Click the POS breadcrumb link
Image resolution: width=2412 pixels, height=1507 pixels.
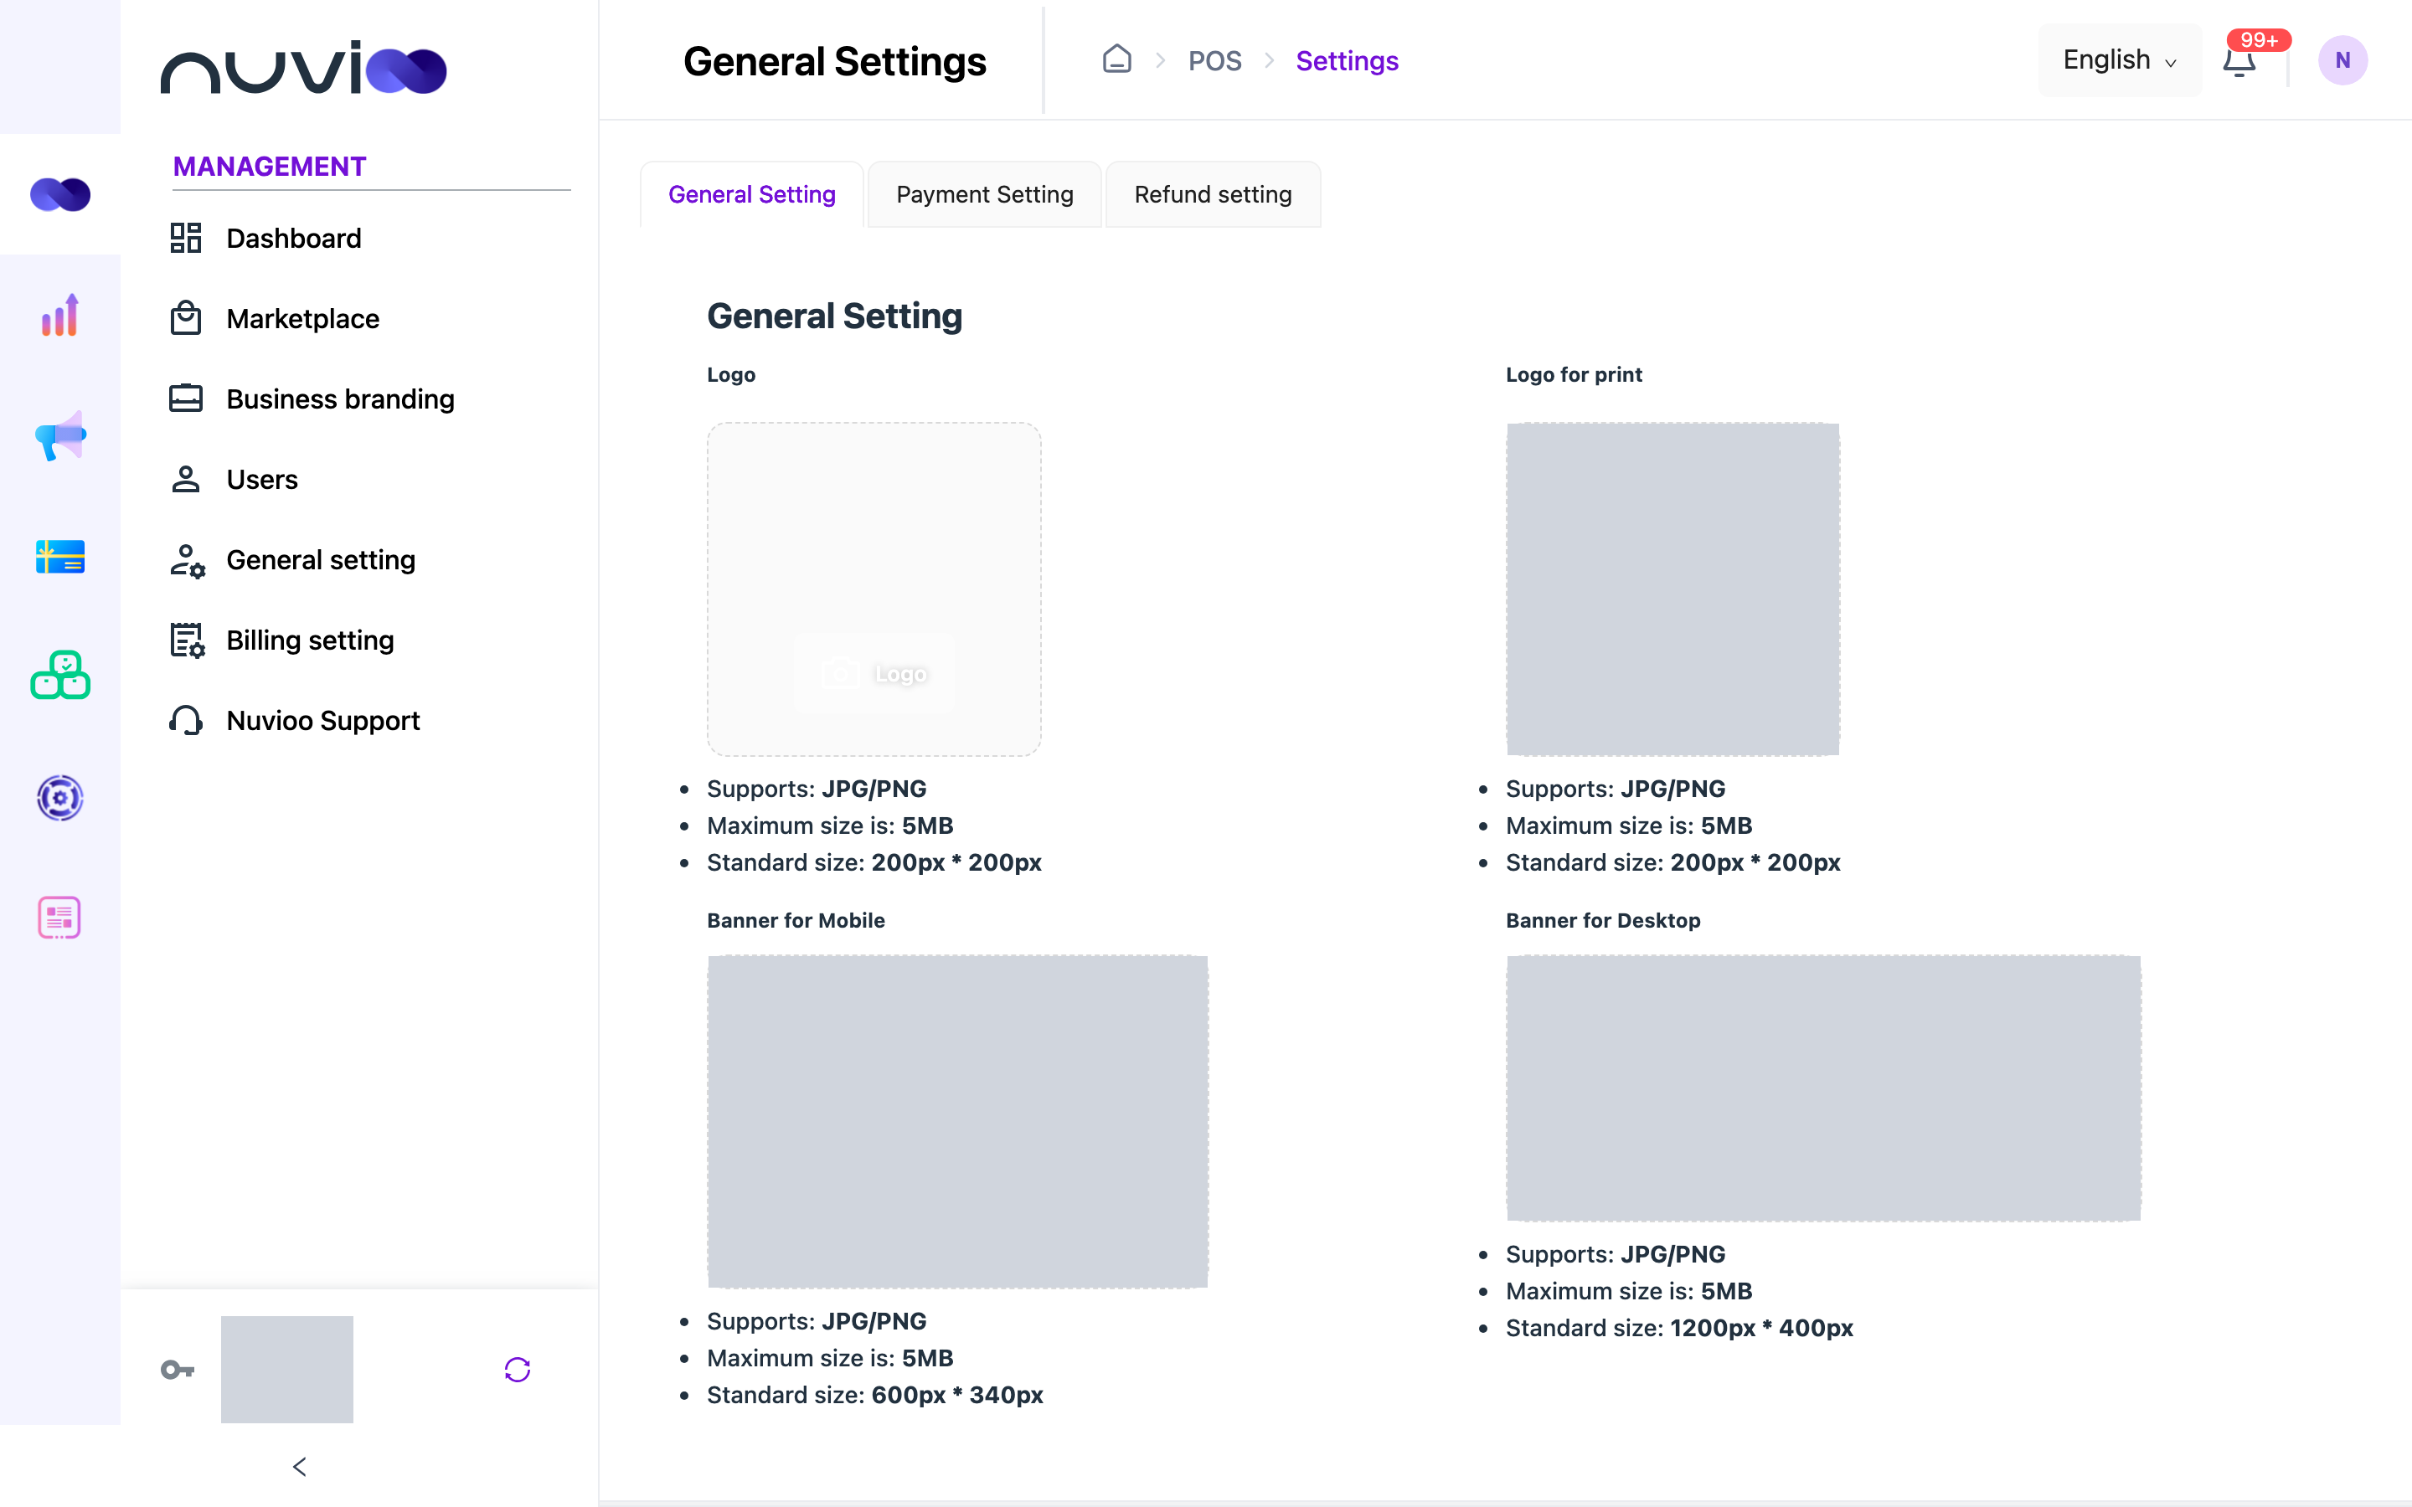[1214, 61]
